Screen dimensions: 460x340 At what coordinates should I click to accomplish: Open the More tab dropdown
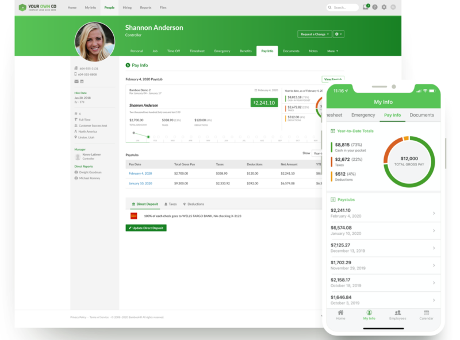(332, 51)
